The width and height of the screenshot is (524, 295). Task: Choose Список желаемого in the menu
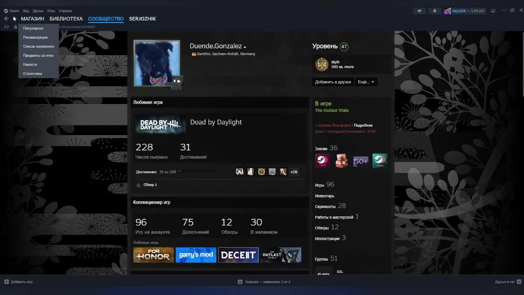pos(38,46)
